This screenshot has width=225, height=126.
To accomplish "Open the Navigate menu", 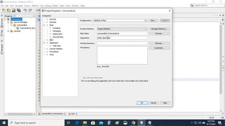I will click(x=19, y=6).
